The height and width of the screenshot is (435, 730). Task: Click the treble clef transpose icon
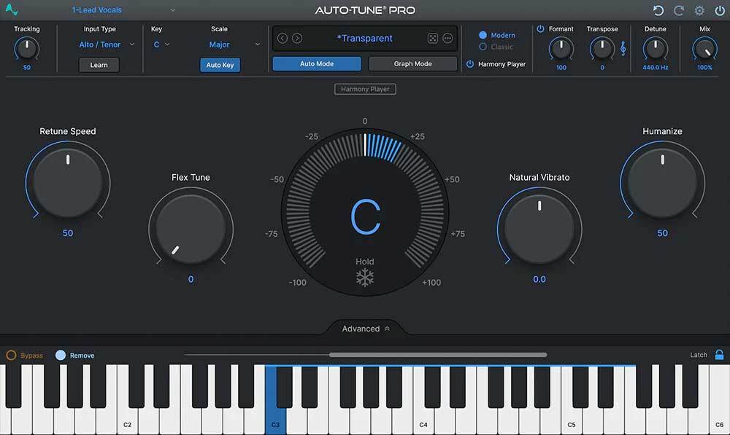(x=623, y=48)
